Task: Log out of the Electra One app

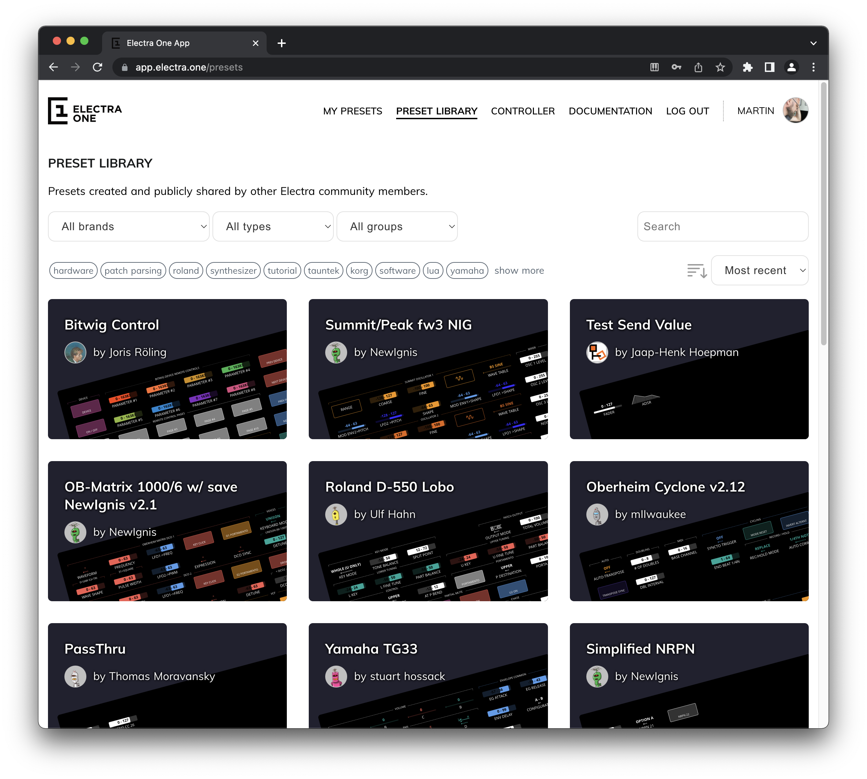Action: click(687, 111)
